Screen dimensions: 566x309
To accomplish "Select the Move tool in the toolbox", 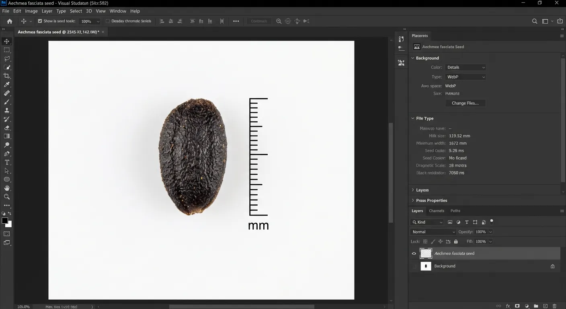I will click(7, 41).
